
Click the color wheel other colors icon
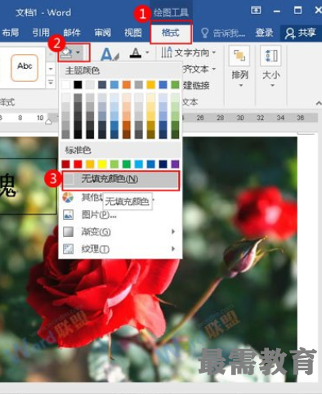68,198
